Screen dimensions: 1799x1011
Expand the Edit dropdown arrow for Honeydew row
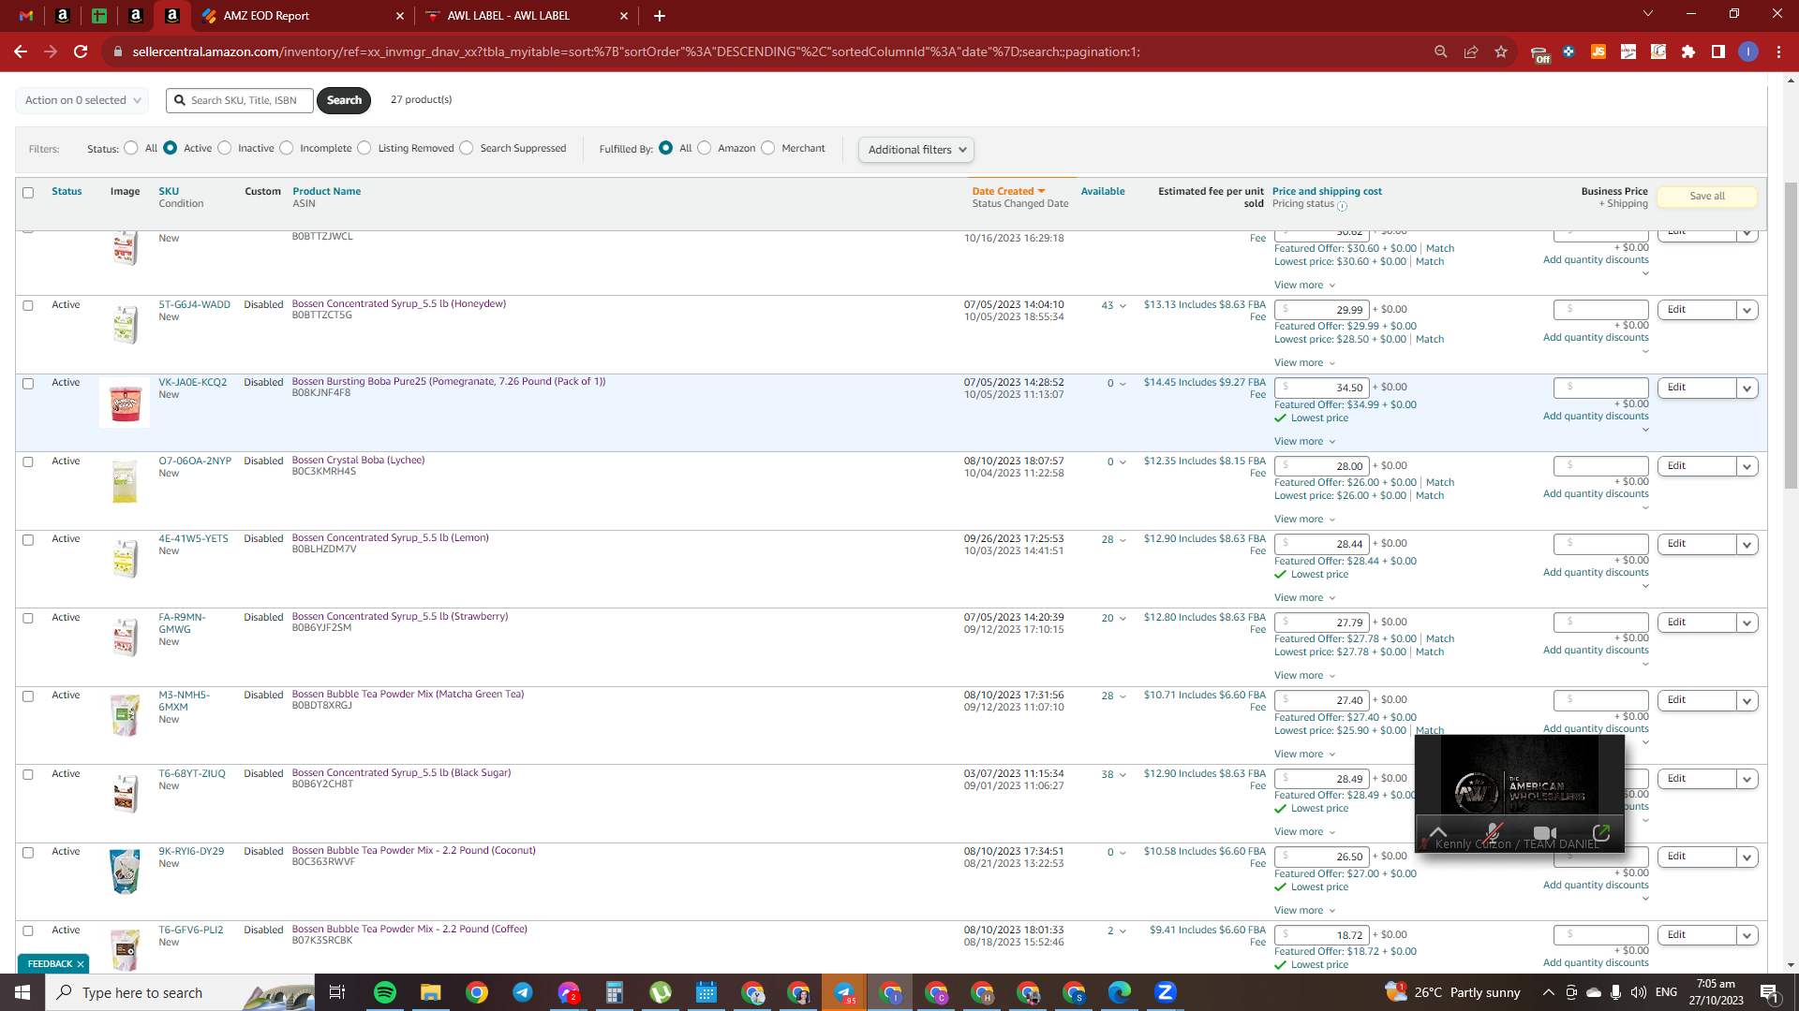(x=1747, y=310)
